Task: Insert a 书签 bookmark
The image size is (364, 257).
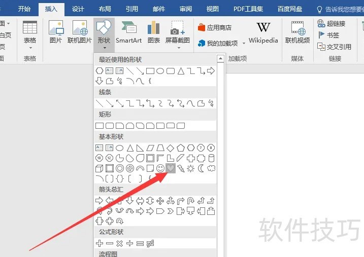Action: point(328,35)
